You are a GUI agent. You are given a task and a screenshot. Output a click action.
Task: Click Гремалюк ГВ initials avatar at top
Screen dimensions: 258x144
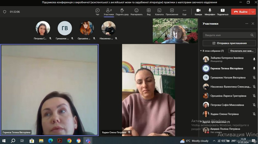point(65,28)
